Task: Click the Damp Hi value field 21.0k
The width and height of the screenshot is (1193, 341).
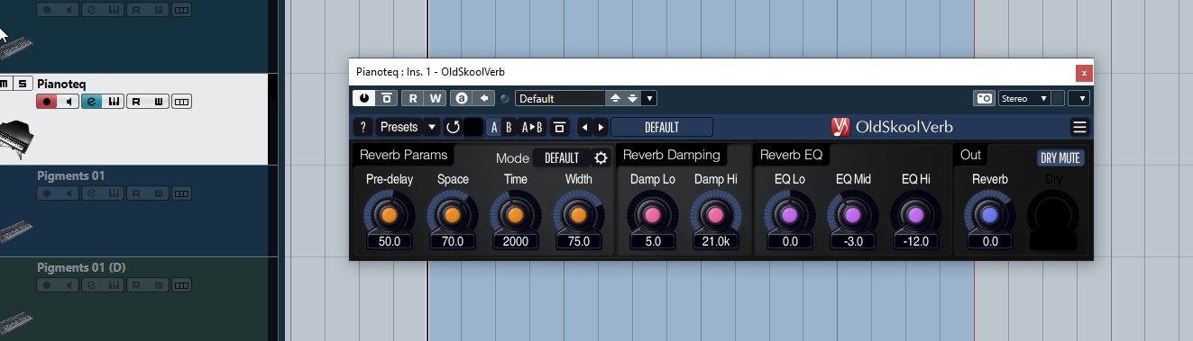Action: (716, 241)
